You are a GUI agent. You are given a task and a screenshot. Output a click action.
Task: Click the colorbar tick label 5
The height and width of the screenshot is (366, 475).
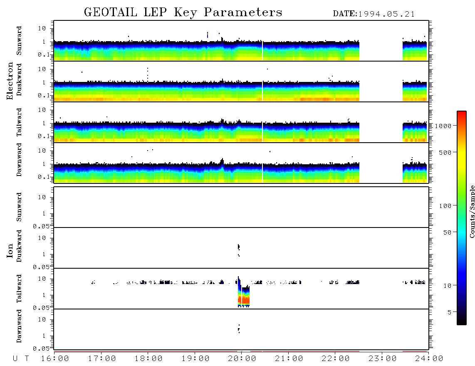pyautogui.click(x=450, y=312)
